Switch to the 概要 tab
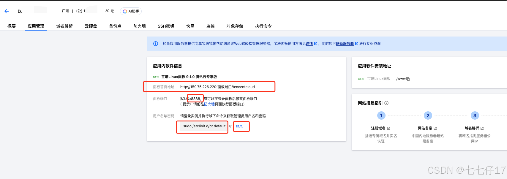The height and width of the screenshot is (179, 507). pyautogui.click(x=12, y=26)
